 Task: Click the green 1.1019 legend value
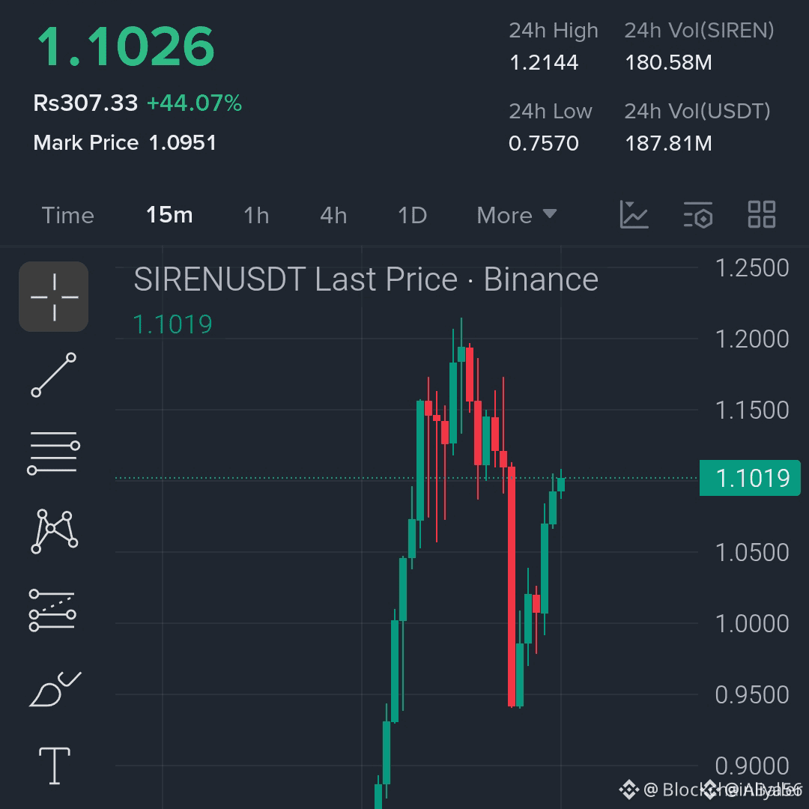(x=173, y=324)
